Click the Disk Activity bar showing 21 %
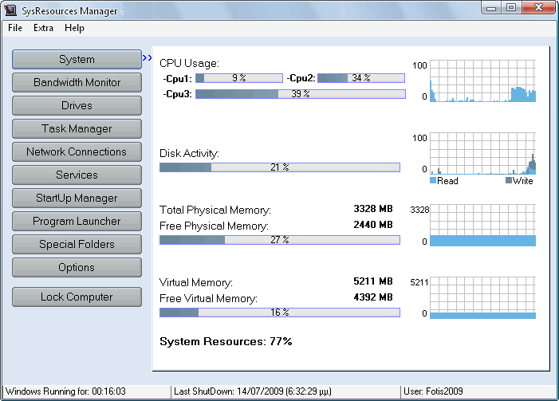 280,167
